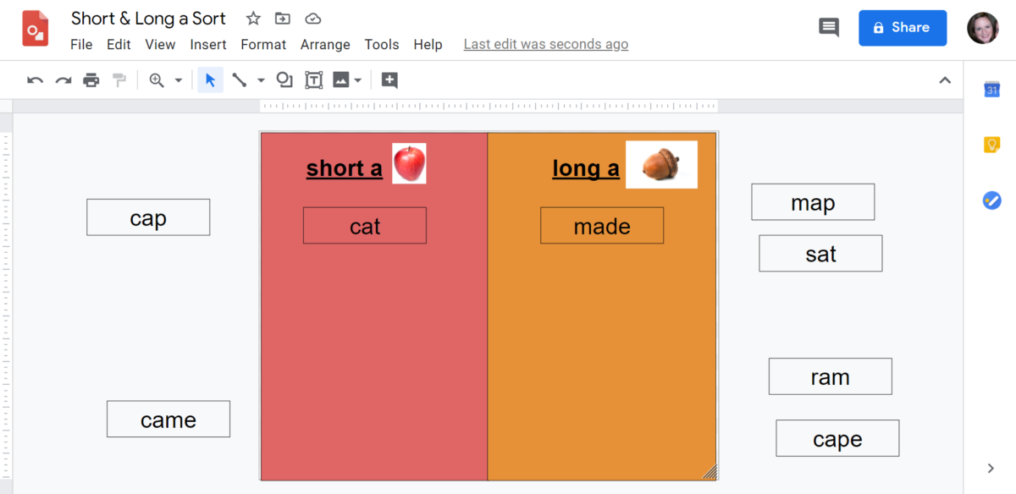The image size is (1016, 494).
Task: Open the File menu
Action: [x=81, y=45]
